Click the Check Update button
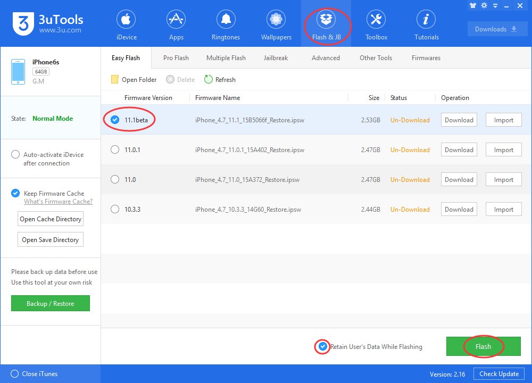Image resolution: width=532 pixels, height=383 pixels. 499,374
